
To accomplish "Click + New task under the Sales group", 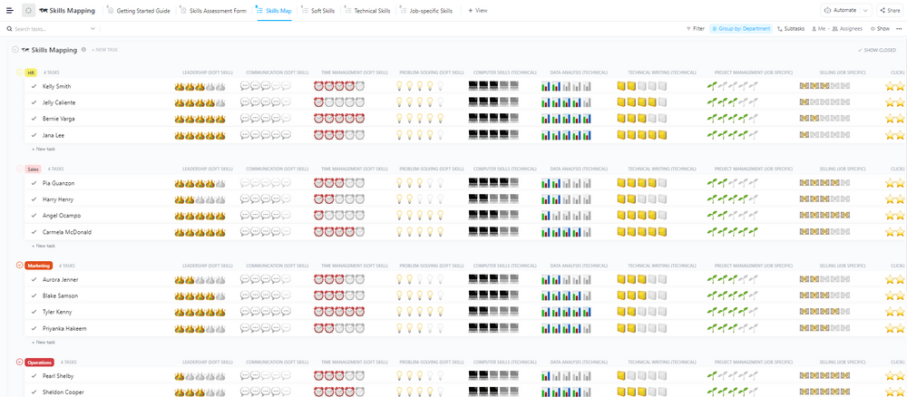I will pyautogui.click(x=44, y=246).
